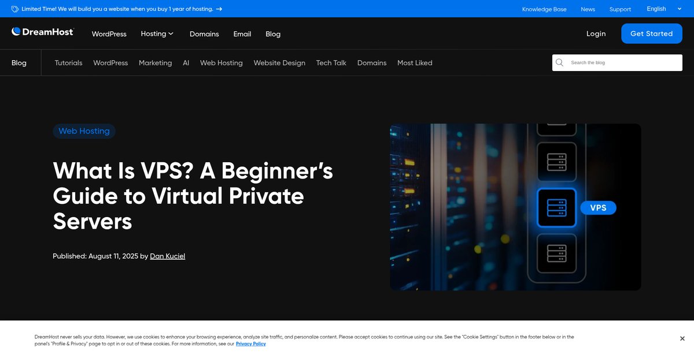The width and height of the screenshot is (694, 358).
Task: Focus the Search the blog field
Action: point(617,63)
